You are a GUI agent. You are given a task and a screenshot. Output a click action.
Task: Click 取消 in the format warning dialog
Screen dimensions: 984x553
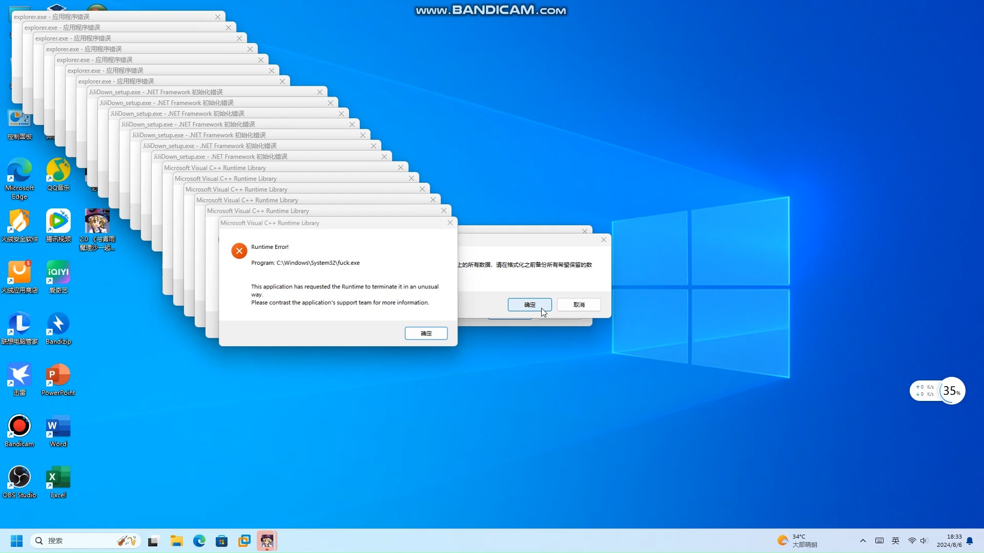(579, 305)
